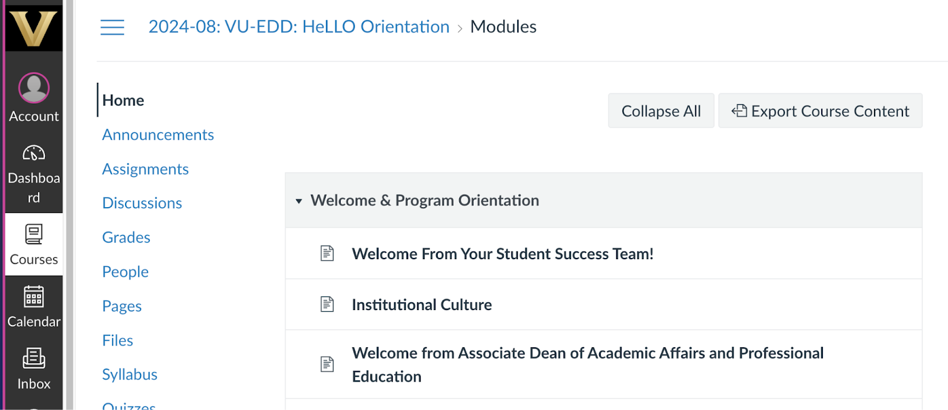Toggle the hamburger course navigation menu
The image size is (948, 410).
click(x=113, y=27)
